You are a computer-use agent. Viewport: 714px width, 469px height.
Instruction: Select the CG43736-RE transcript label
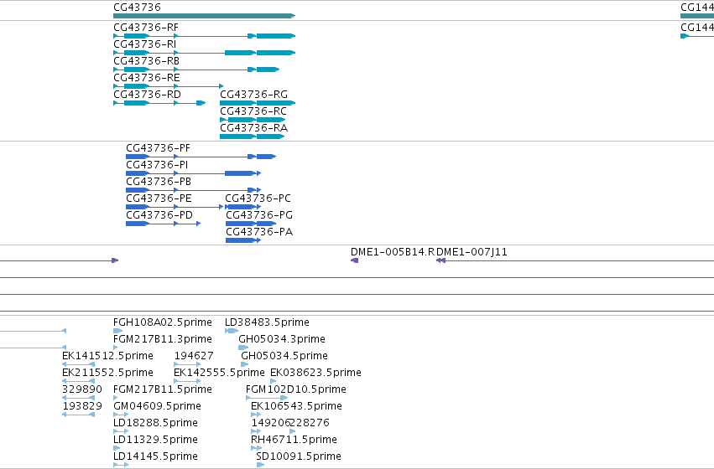147,78
